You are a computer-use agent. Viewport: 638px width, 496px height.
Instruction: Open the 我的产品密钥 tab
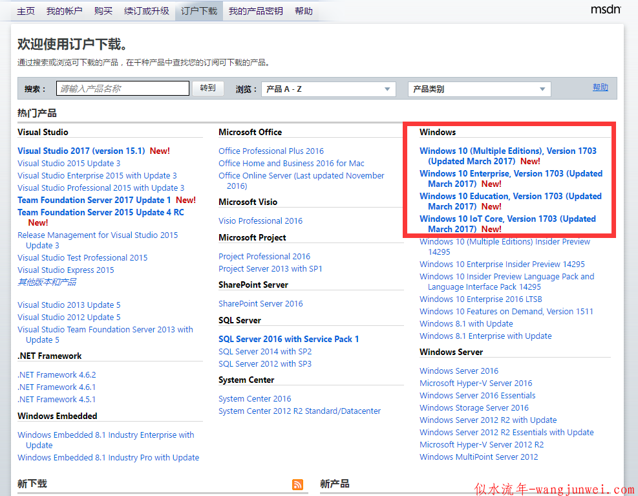point(255,11)
